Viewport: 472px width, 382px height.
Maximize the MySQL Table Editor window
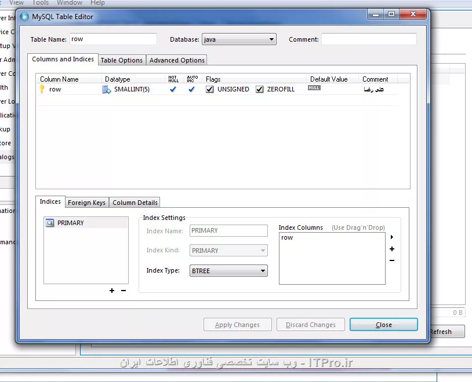coord(391,14)
